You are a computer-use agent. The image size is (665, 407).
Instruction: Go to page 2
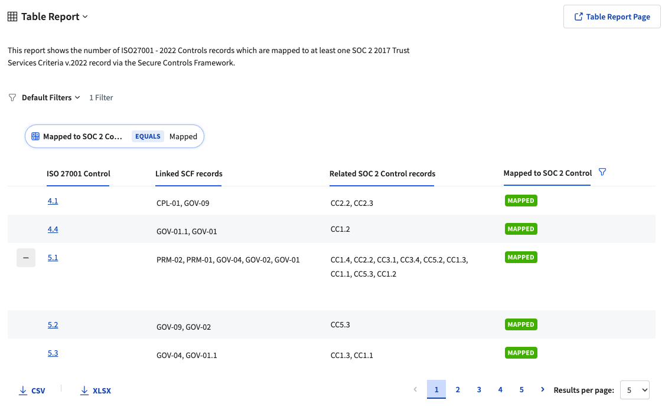458,389
